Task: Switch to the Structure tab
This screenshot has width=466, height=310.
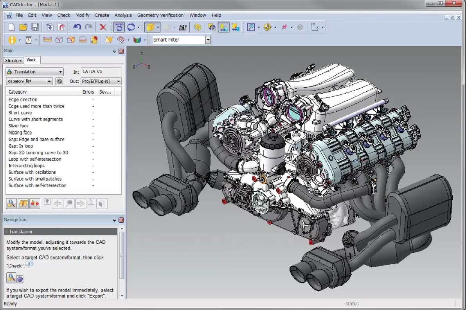Action: tap(14, 60)
